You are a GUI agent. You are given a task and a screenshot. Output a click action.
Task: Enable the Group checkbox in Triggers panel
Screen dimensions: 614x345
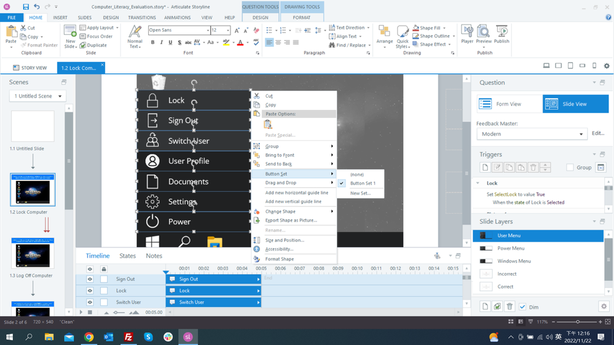(570, 168)
